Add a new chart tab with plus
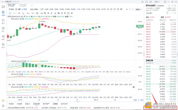 pyautogui.click(x=32, y=5)
